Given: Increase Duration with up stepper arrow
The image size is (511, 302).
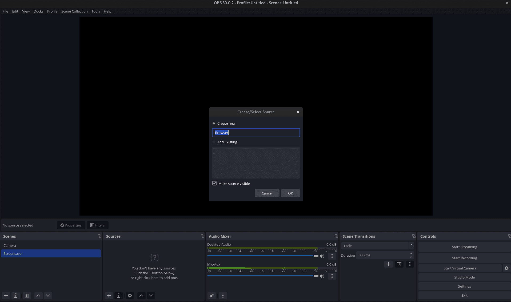Looking at the screenshot, I should coord(411,253).
